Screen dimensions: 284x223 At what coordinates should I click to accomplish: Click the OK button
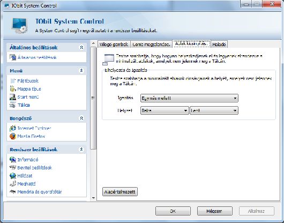pyautogui.click(x=173, y=211)
